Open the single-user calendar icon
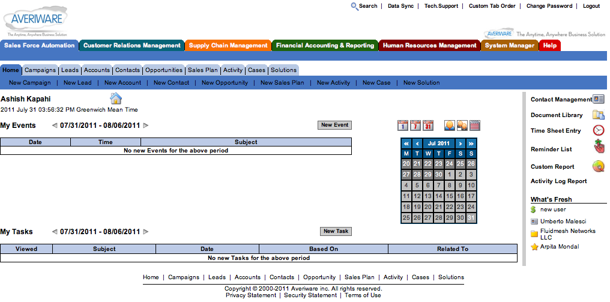610x302 pixels. point(450,125)
